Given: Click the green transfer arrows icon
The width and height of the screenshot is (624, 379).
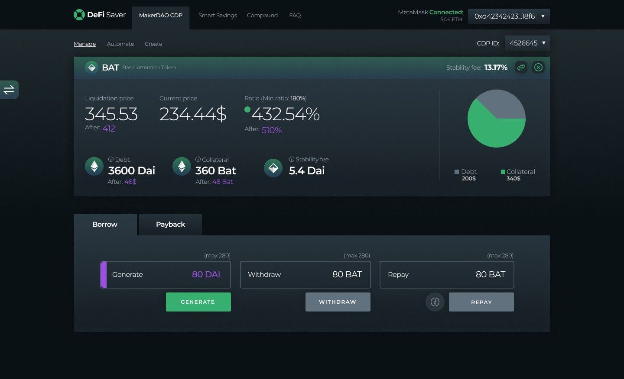Looking at the screenshot, I should 521,67.
